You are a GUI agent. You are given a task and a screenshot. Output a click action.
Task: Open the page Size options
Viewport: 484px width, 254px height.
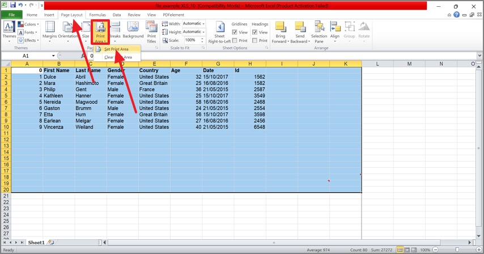click(86, 32)
